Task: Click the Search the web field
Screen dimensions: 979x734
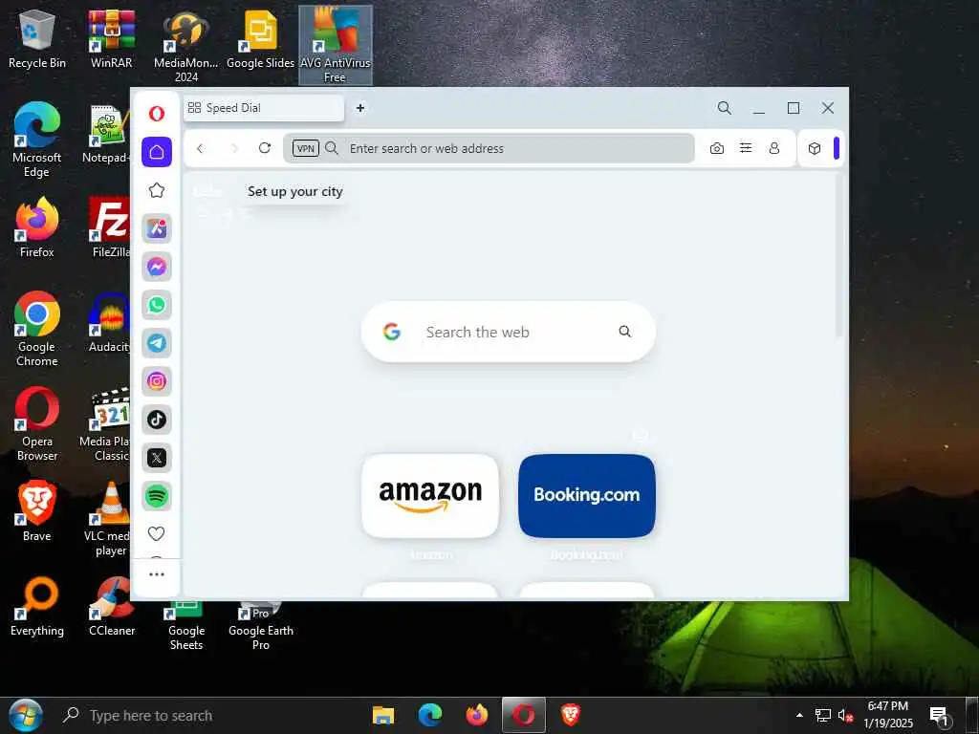Action: (509, 332)
